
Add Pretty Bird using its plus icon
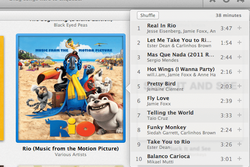pyautogui.click(x=239, y=86)
